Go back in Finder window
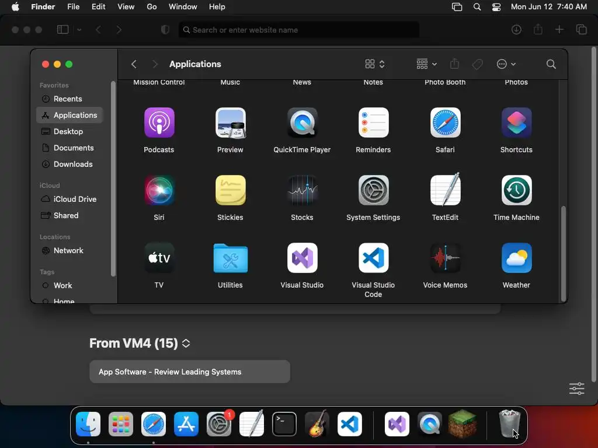Image resolution: width=598 pixels, height=448 pixels. tap(134, 64)
